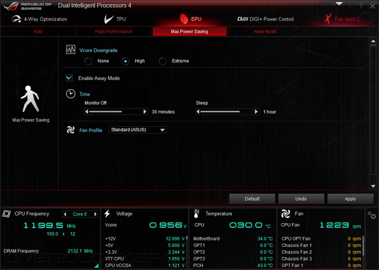Click the Temperature thermometer icon
The width and height of the screenshot is (379, 270).
(x=197, y=213)
